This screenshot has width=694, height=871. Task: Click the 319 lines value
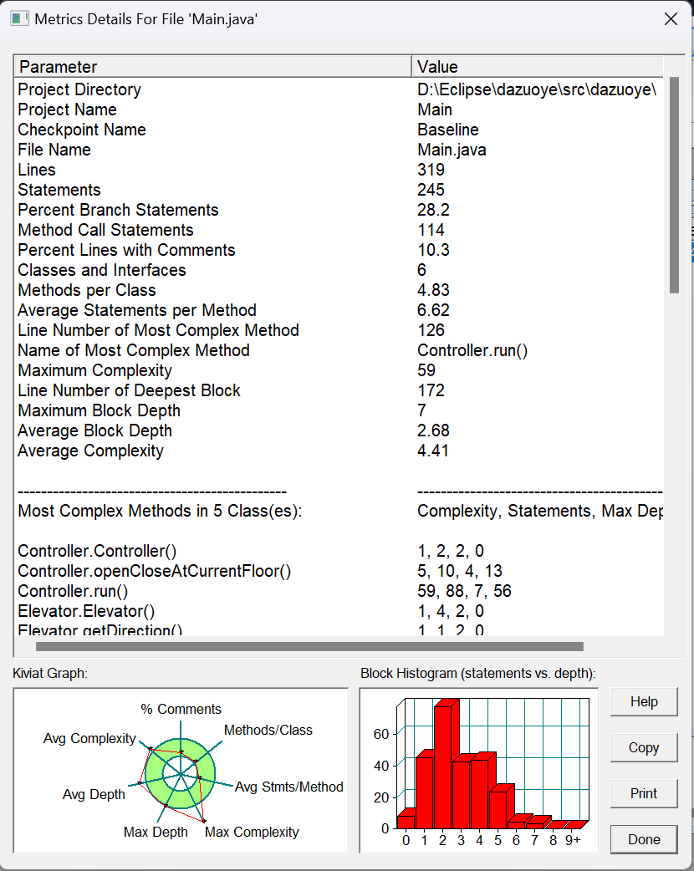[x=431, y=170]
